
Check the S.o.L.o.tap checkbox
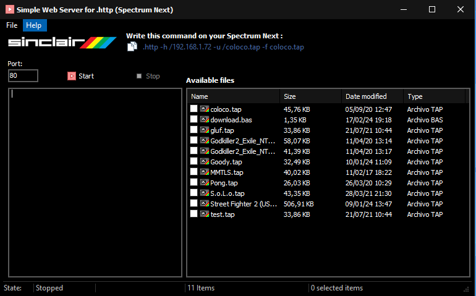193,193
